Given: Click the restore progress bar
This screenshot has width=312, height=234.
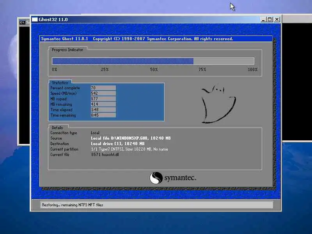Looking at the screenshot, I should [x=153, y=61].
